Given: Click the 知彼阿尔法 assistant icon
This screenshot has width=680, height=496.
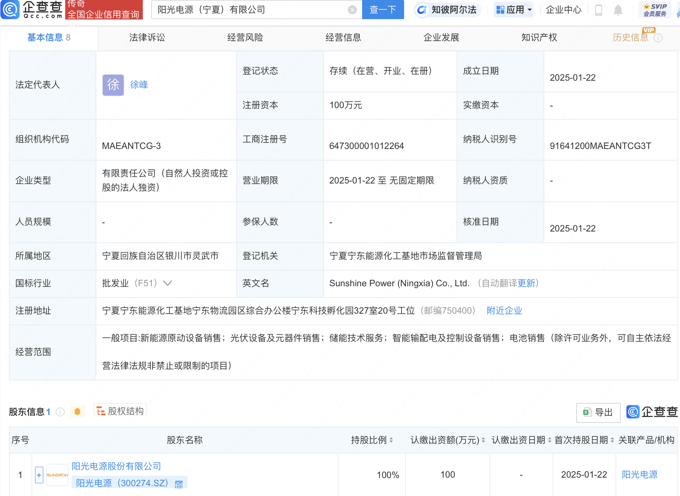Looking at the screenshot, I should click(x=422, y=10).
